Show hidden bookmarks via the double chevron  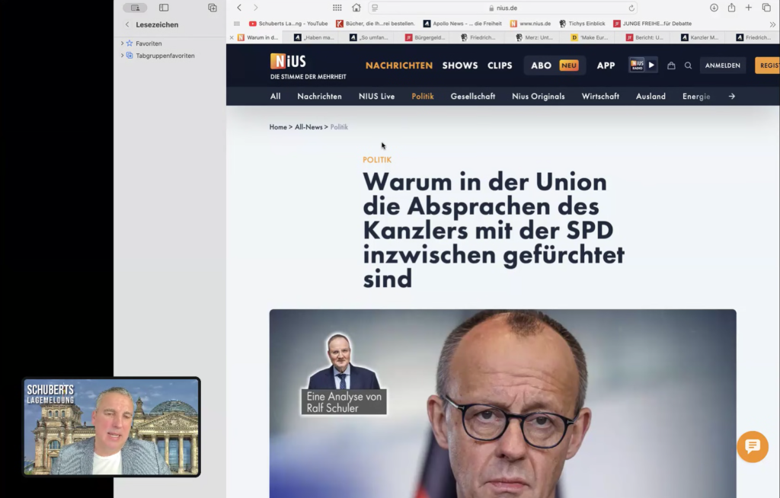tap(772, 24)
